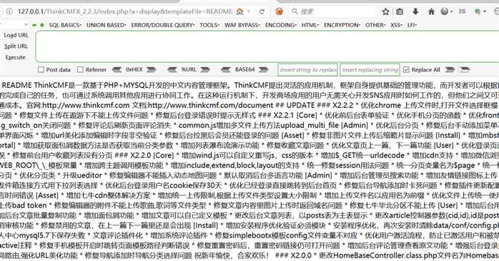The width and height of the screenshot is (499, 261).
Task: Click the %URL label
Action: coord(189,69)
